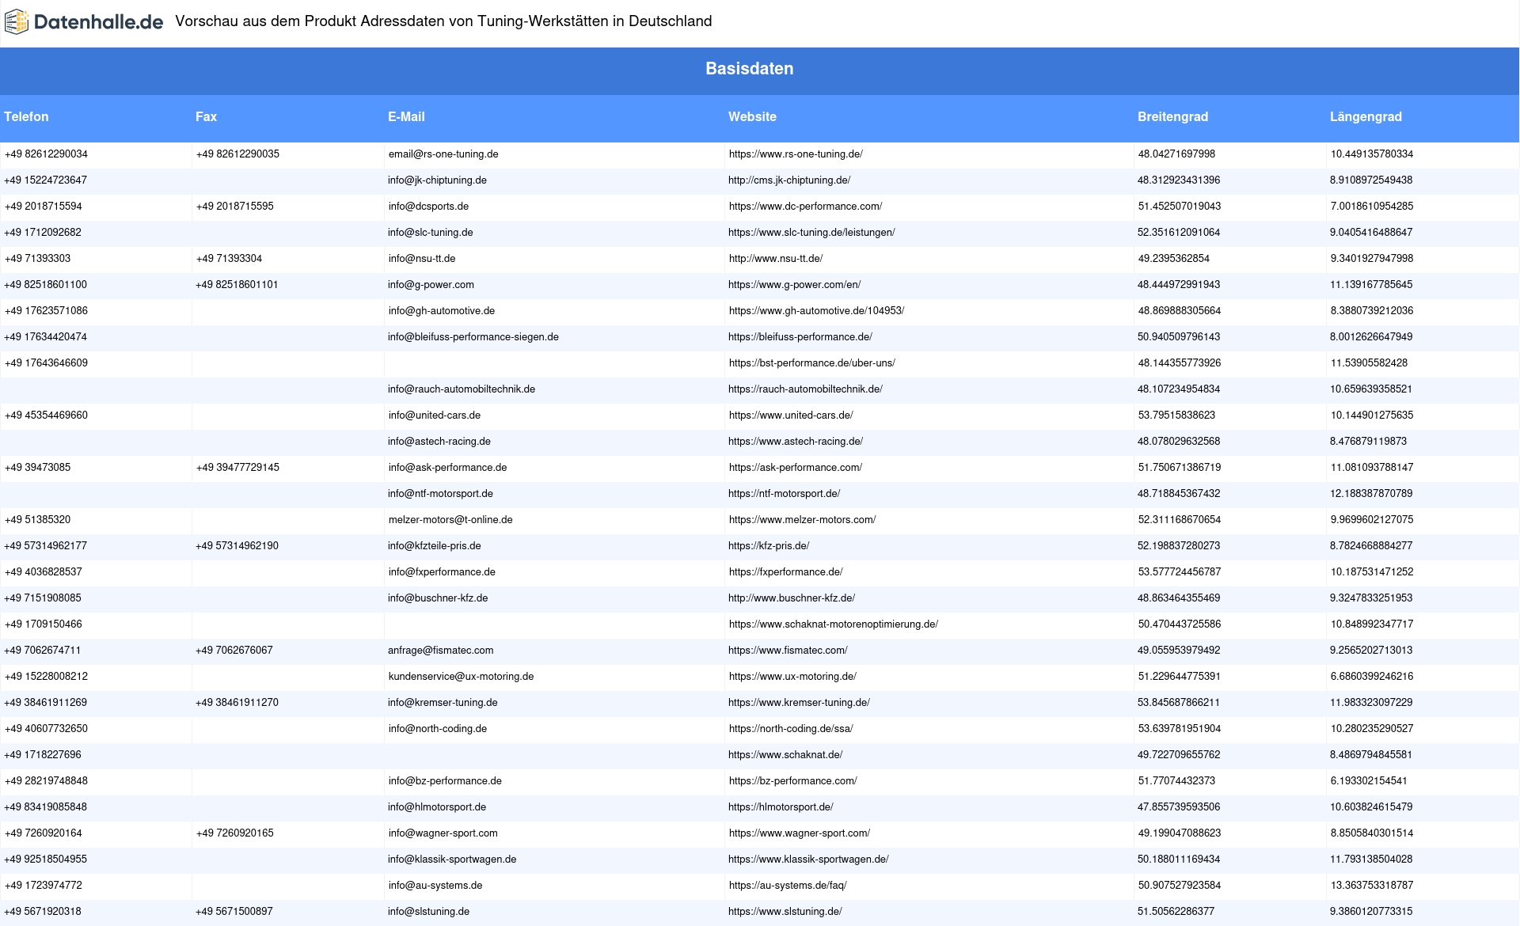Select info@bleifuss-performance-siegen.de email
Screen dimensions: 1520x926
(x=473, y=337)
